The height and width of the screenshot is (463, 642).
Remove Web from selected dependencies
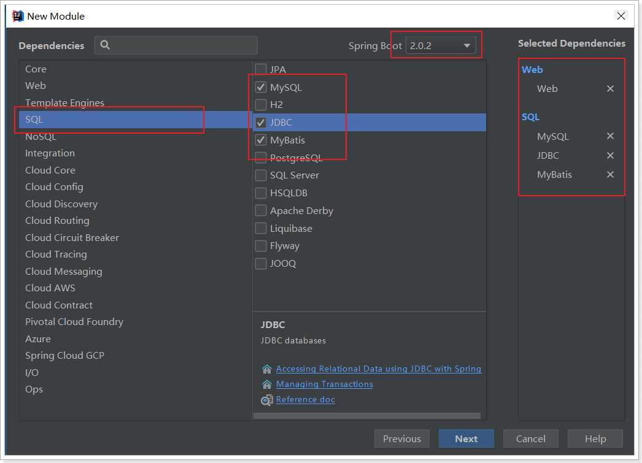(x=610, y=88)
